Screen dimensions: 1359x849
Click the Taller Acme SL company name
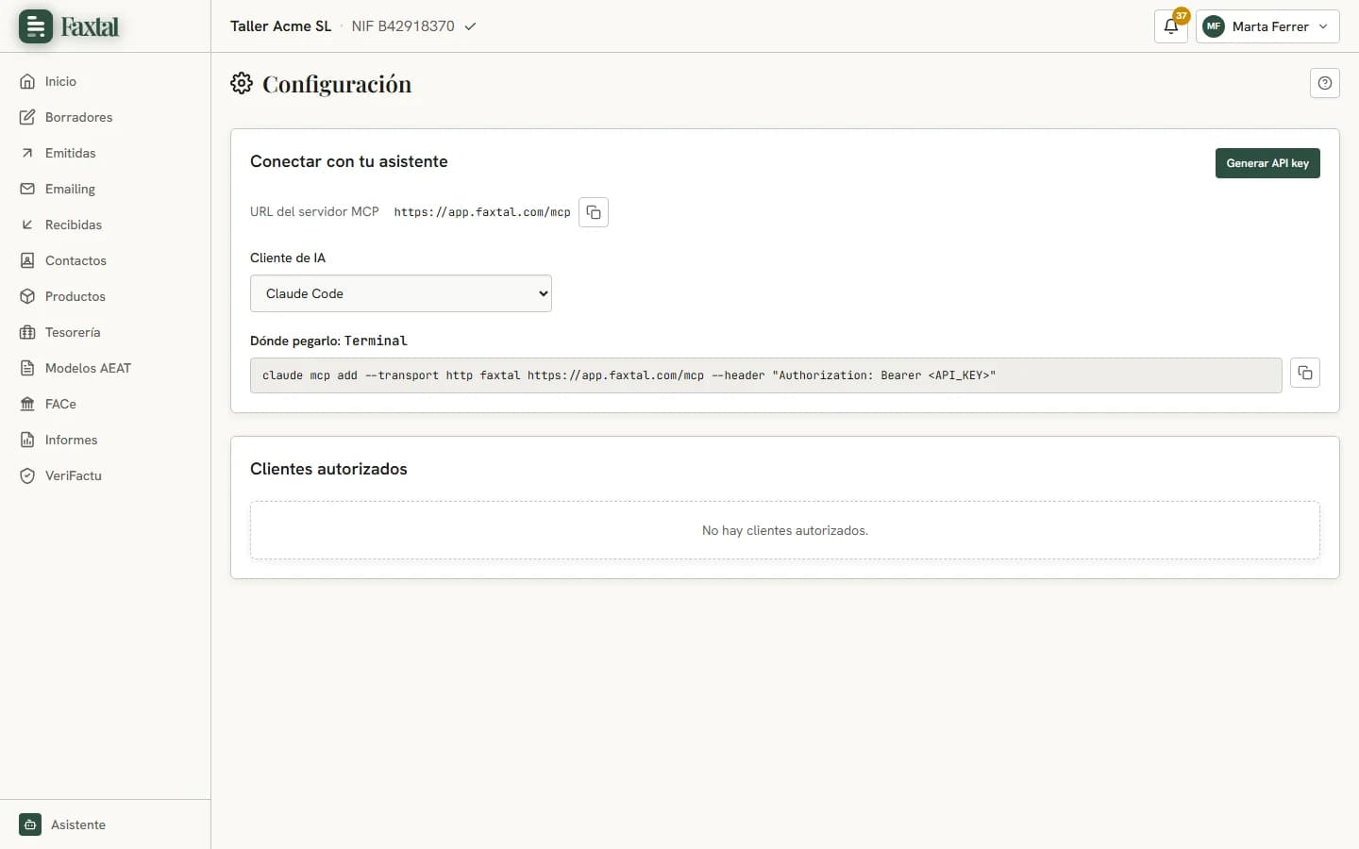(280, 26)
